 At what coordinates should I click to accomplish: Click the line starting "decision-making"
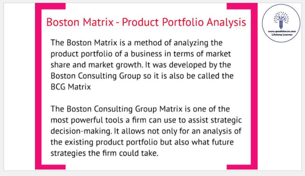tap(146, 131)
